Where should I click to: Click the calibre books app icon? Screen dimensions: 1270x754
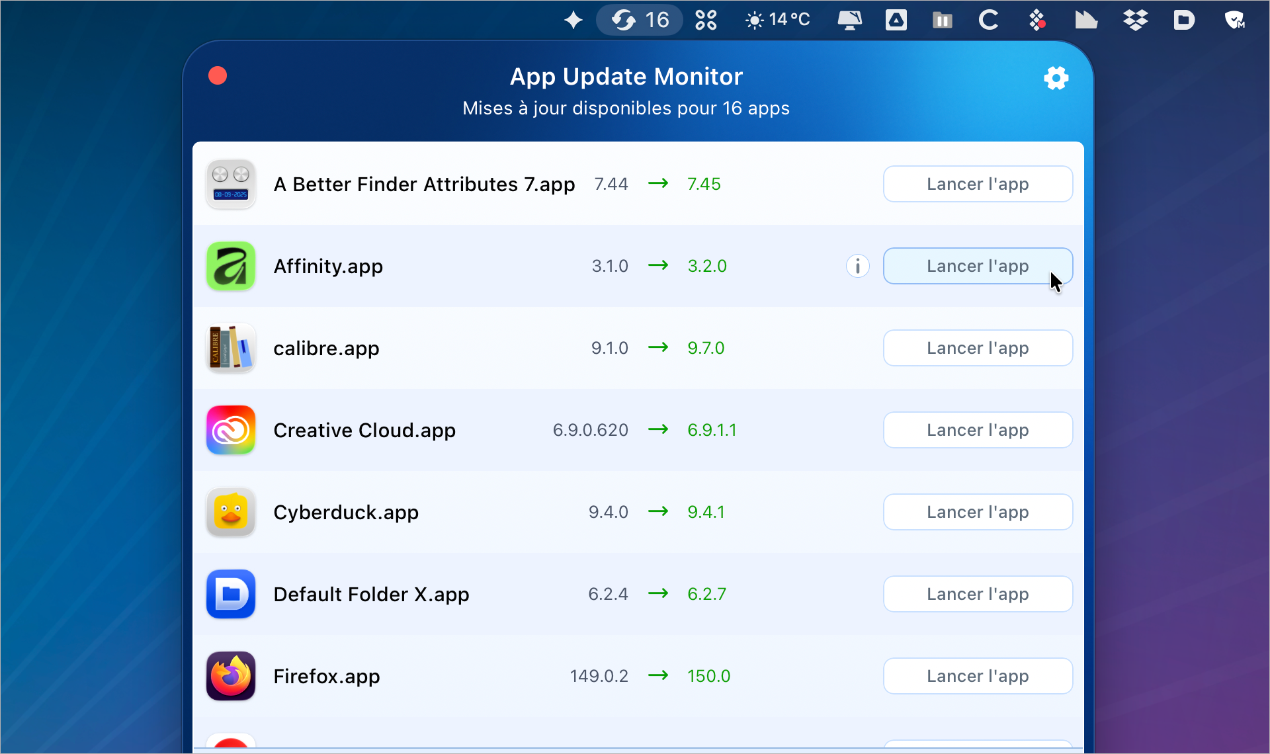pos(231,348)
